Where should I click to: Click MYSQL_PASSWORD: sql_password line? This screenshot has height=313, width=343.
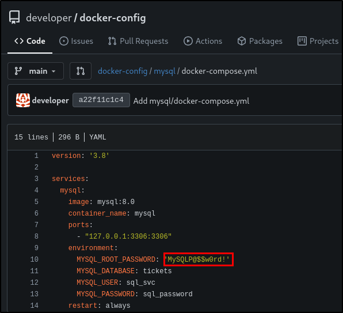tap(135, 294)
